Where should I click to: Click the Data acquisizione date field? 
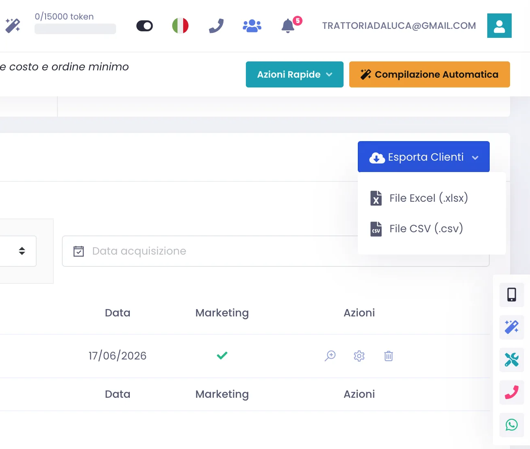pyautogui.click(x=276, y=251)
